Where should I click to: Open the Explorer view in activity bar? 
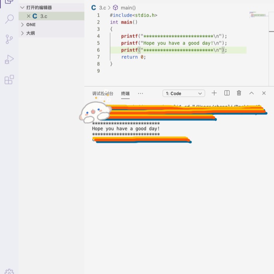tap(9, 2)
